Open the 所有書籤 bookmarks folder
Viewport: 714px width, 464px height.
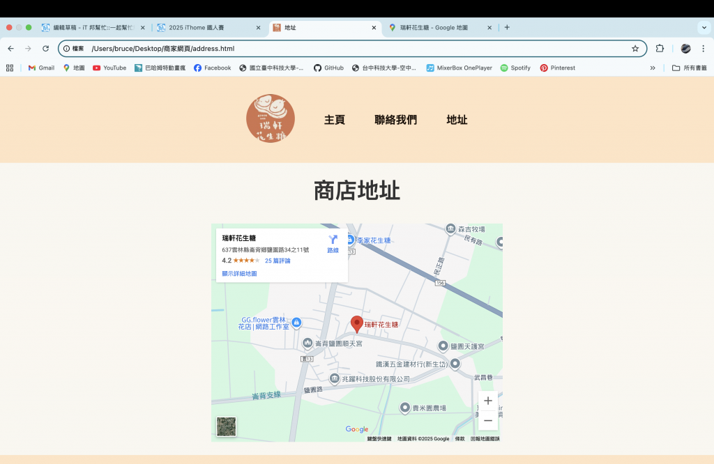click(x=690, y=68)
